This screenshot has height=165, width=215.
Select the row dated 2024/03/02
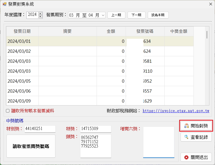[100, 51]
